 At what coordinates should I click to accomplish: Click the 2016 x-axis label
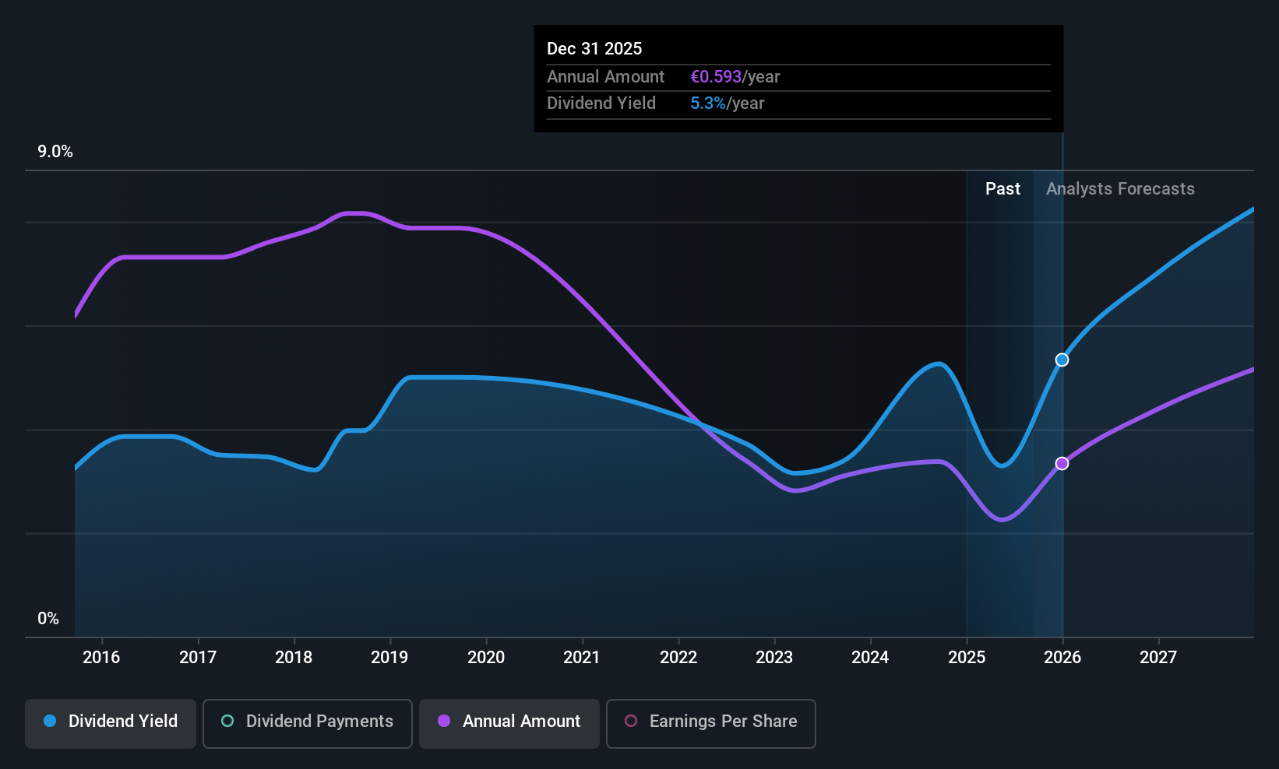(101, 657)
